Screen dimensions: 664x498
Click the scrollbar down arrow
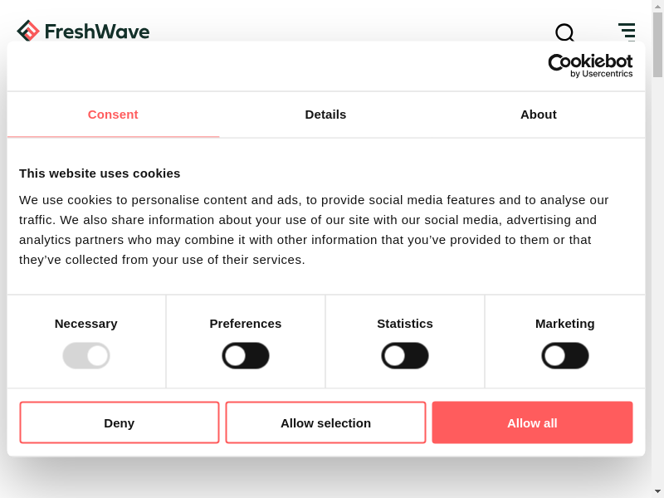657,491
